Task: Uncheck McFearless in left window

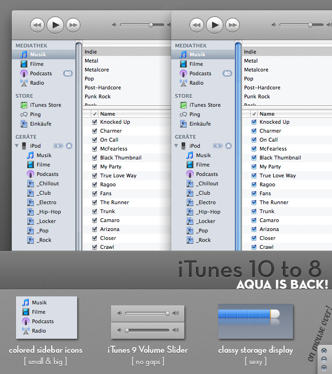Action: (x=95, y=149)
